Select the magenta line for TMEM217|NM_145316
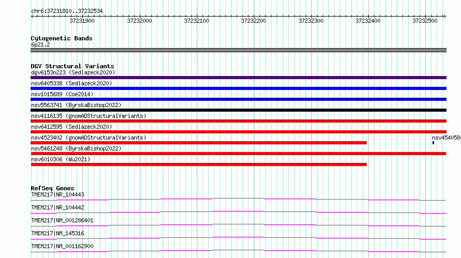 tap(238, 238)
